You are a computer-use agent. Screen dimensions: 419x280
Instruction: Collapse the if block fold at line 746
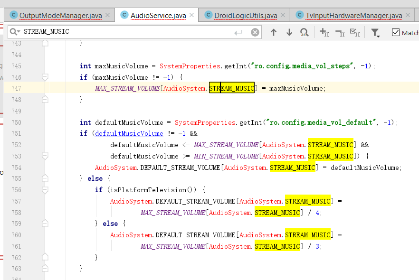pos(45,77)
